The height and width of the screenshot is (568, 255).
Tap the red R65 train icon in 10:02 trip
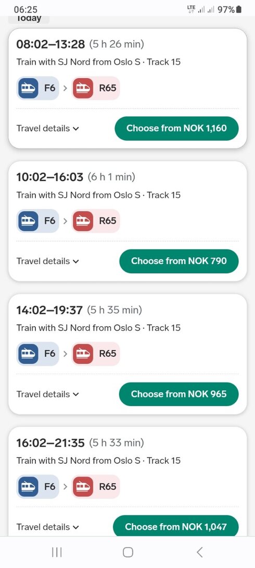[83, 221]
